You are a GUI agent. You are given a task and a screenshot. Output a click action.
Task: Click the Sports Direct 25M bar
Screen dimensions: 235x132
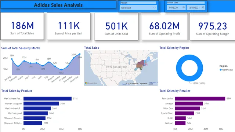pyautogui.click(x=184, y=113)
